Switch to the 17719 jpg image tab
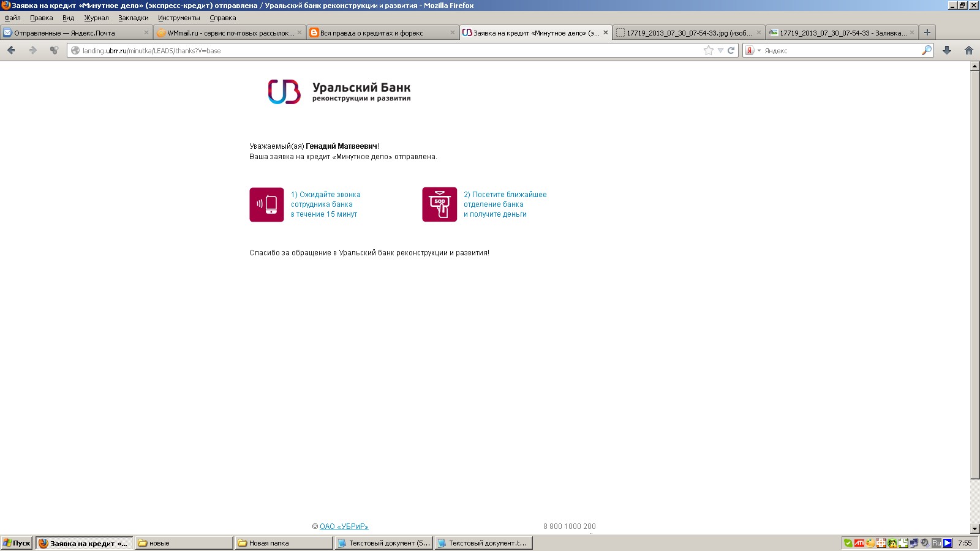This screenshot has width=980, height=551. (689, 32)
